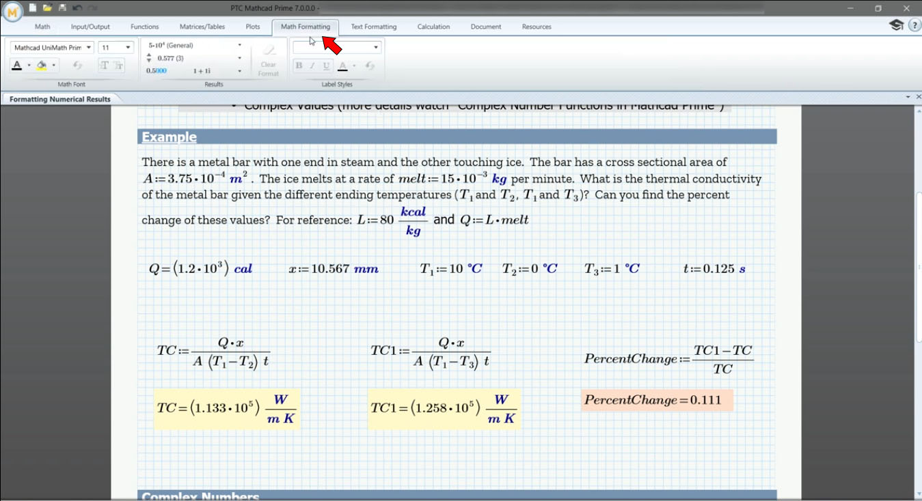The image size is (922, 501).
Task: Reset math font formatting arrow icon
Action: point(77,66)
